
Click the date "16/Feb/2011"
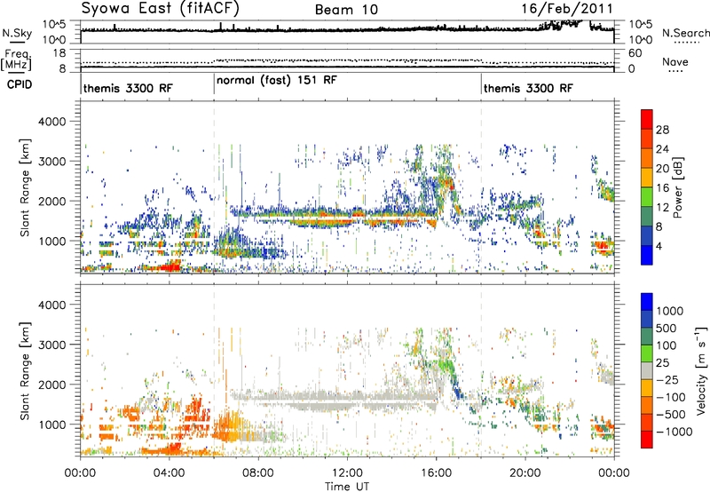[x=567, y=9]
